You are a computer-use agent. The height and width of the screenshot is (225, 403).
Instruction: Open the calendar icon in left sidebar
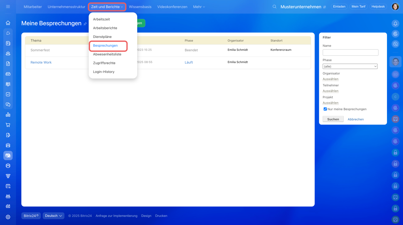coord(8,186)
